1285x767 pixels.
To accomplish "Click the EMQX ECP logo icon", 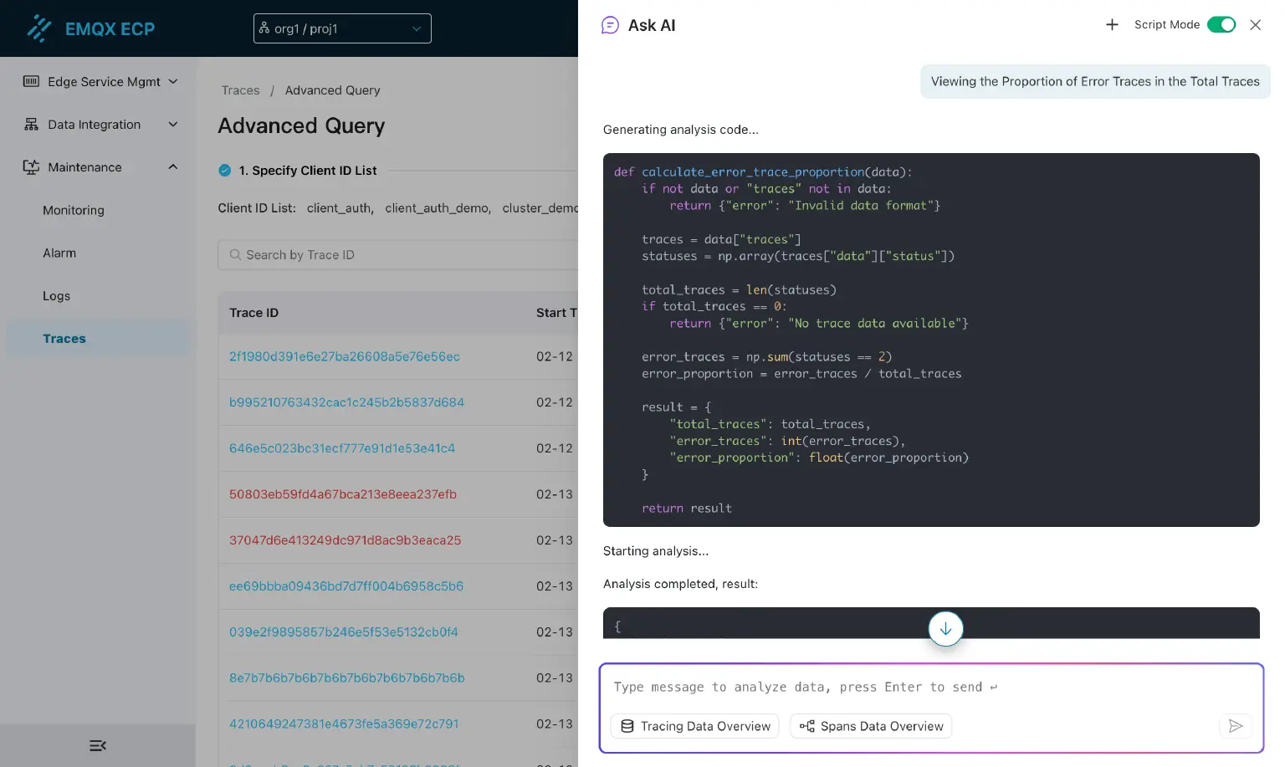I will point(38,28).
